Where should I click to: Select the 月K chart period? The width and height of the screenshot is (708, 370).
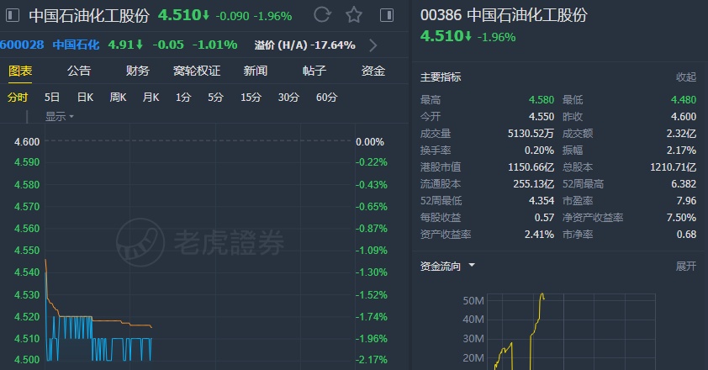151,98
